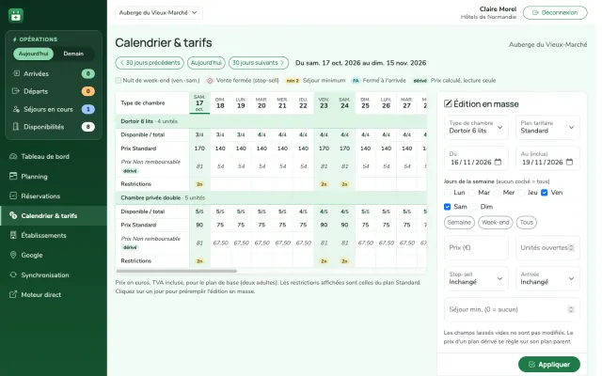Open the Plan tarifaire dropdown
Image resolution: width=602 pixels, height=376 pixels.
pos(547,127)
